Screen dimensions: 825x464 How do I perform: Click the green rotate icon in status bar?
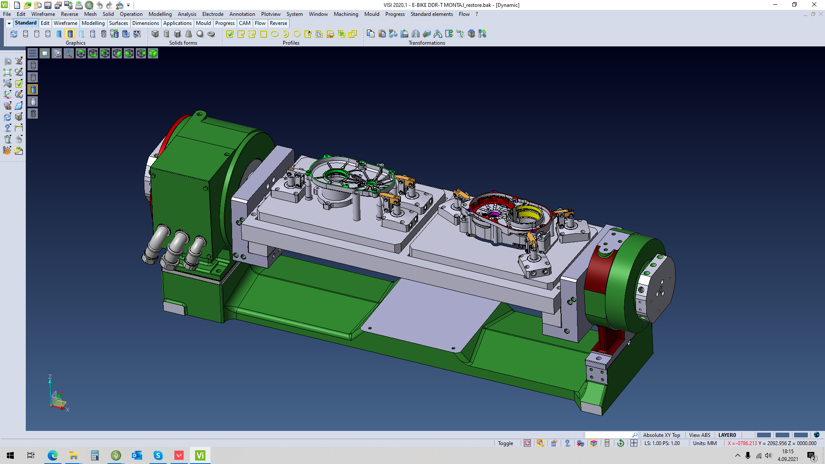620,443
